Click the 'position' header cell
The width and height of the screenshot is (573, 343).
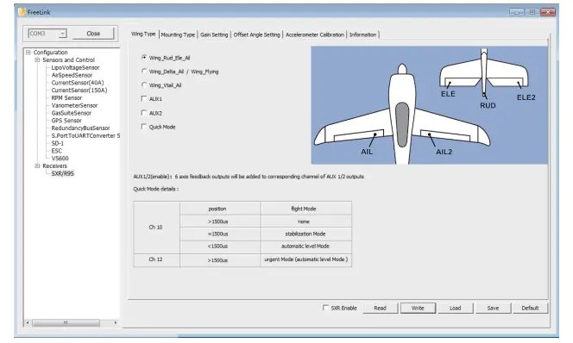point(220,209)
